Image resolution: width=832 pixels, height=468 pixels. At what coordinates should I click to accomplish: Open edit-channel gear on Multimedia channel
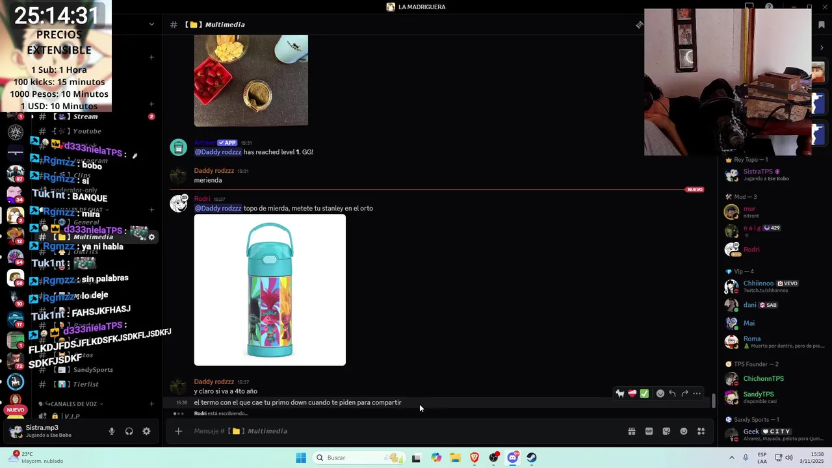point(151,237)
